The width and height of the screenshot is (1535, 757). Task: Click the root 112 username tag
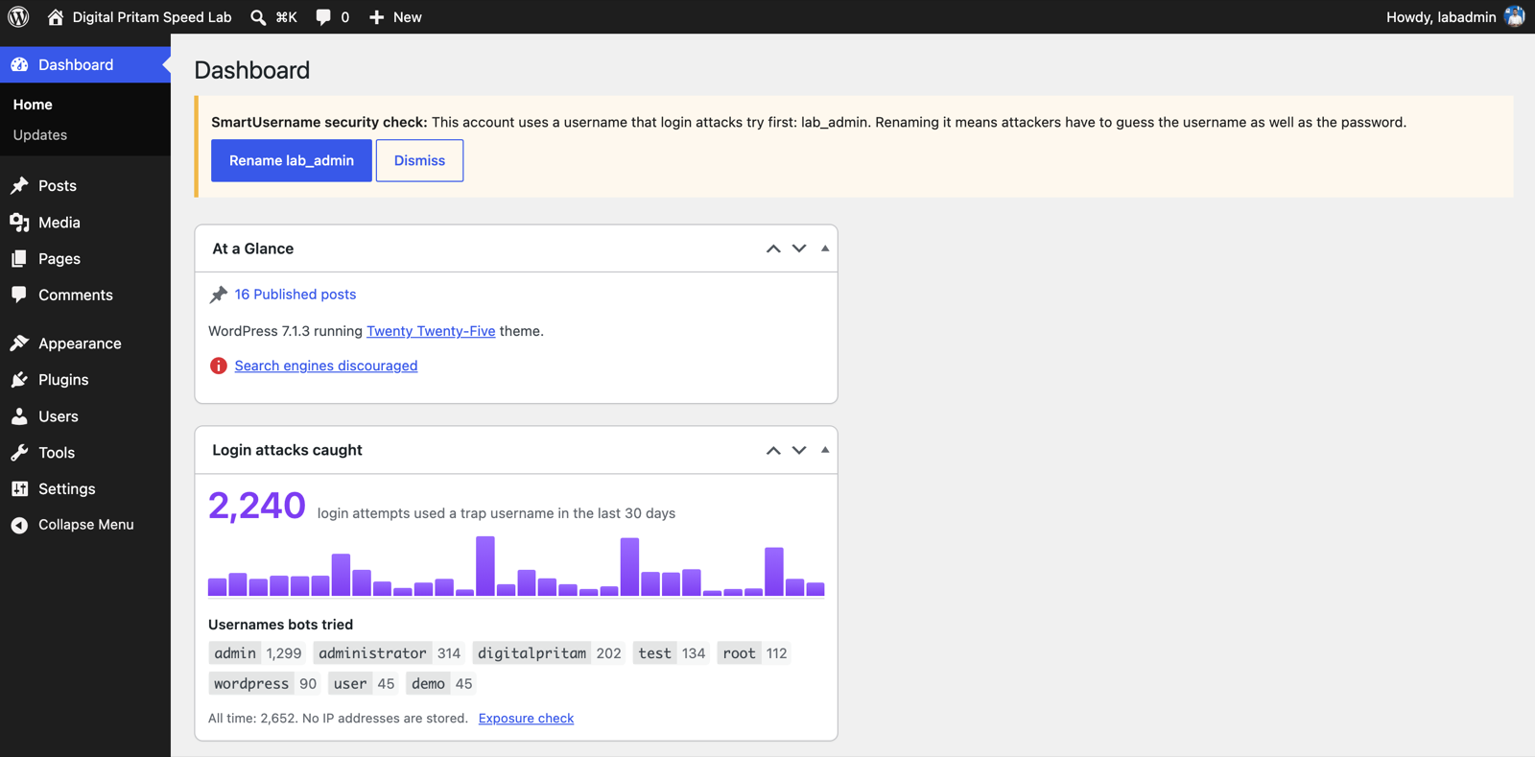754,653
